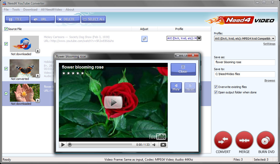Screen dimensions: 280x164
Task: Click the video seek bar handle
Action: [70, 145]
